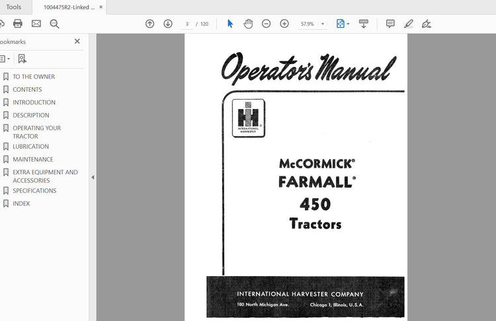The image size is (496, 321).
Task: Switch to the Tools tab
Action: pos(14,7)
